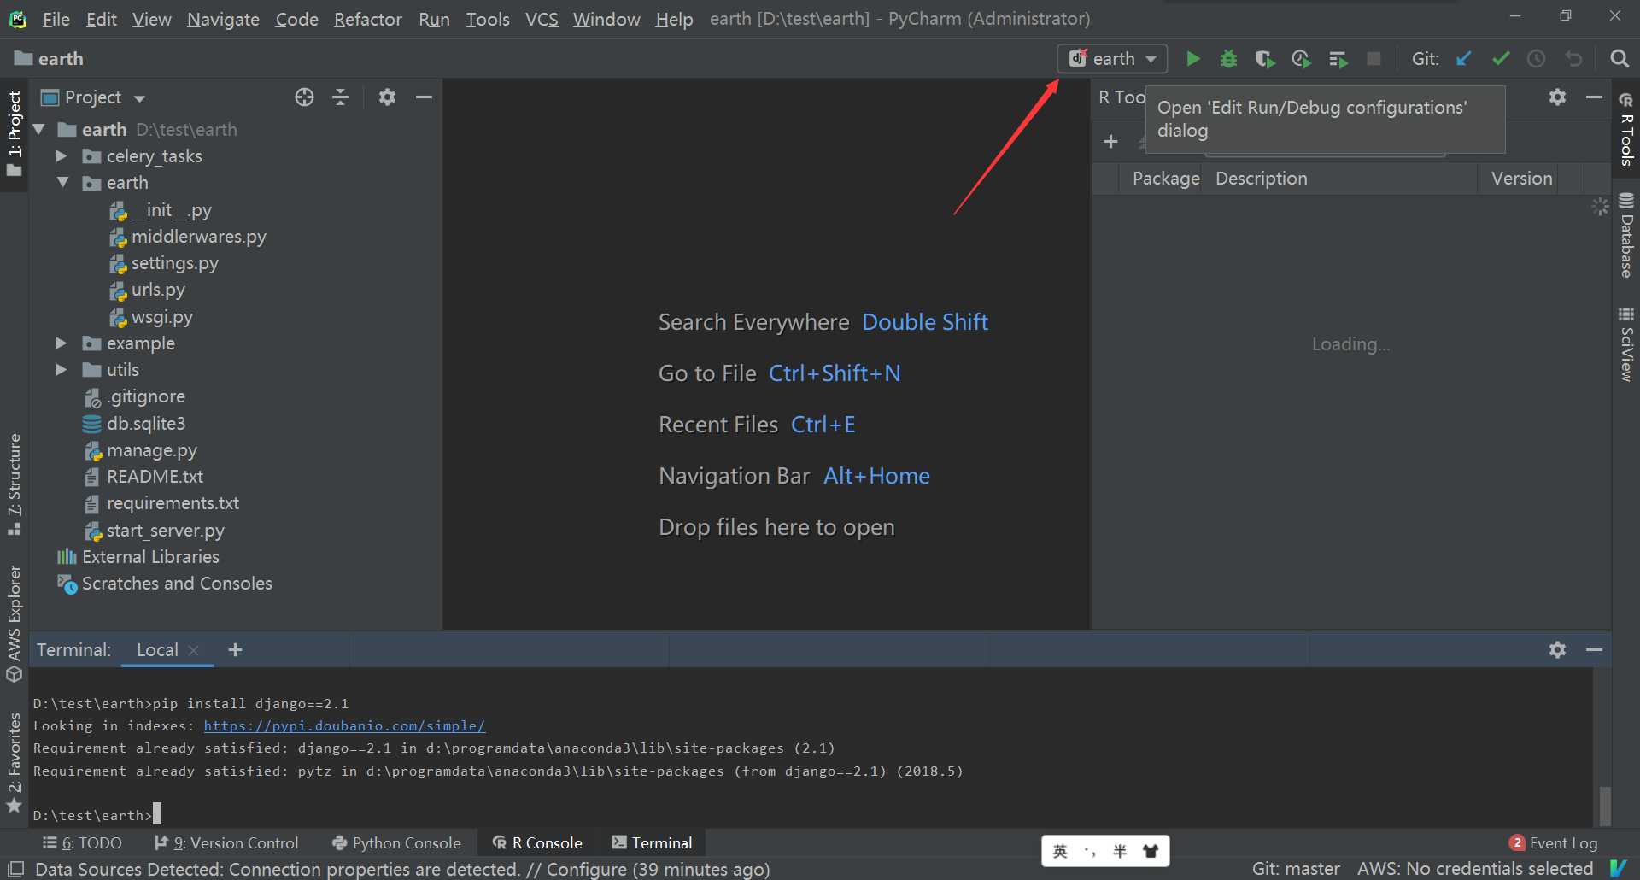Viewport: 1640px width, 880px height.
Task: Click the Version column header in R Tools
Action: (x=1521, y=179)
